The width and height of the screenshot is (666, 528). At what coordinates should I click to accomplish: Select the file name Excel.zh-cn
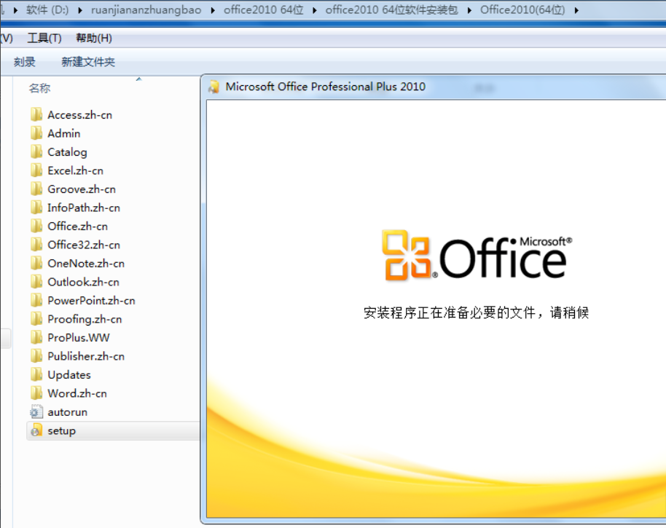75,170
